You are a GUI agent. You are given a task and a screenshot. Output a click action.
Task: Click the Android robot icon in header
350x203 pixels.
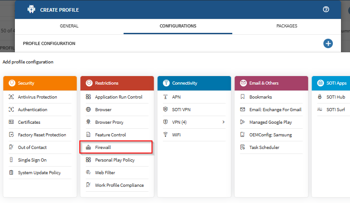click(31, 9)
